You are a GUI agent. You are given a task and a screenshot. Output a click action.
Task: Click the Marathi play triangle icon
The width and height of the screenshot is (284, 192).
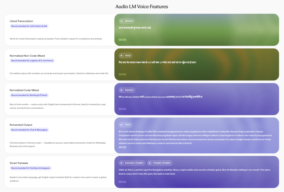(x=121, y=21)
